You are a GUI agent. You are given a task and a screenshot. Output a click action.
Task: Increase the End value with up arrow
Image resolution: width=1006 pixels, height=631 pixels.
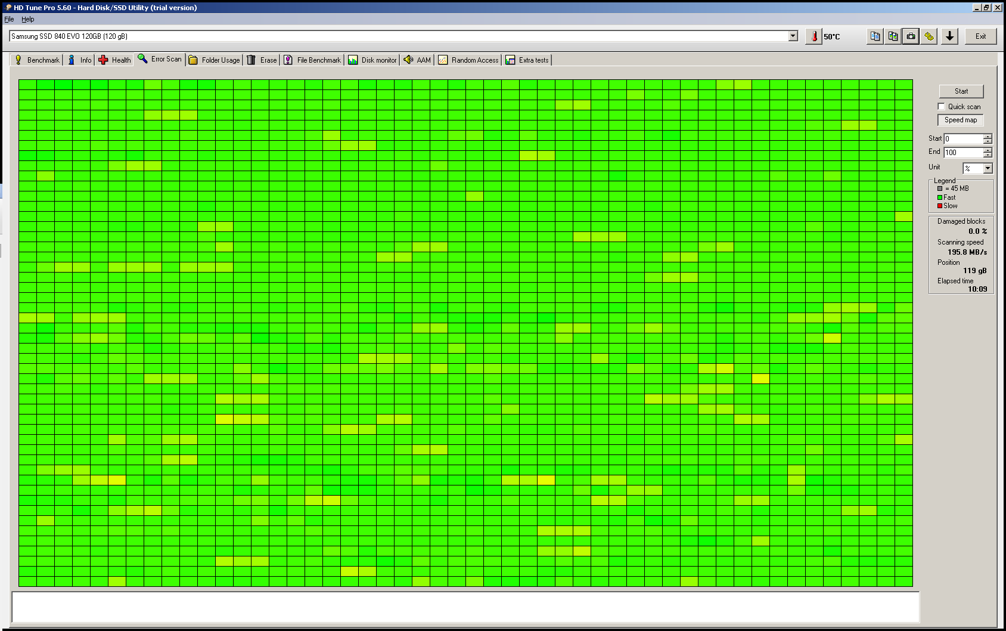tap(988, 150)
